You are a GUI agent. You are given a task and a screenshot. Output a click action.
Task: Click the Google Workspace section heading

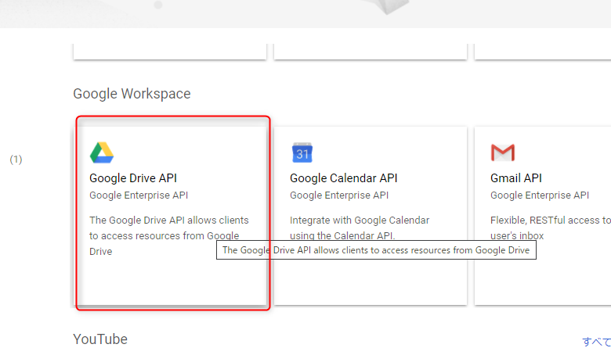pyautogui.click(x=132, y=94)
